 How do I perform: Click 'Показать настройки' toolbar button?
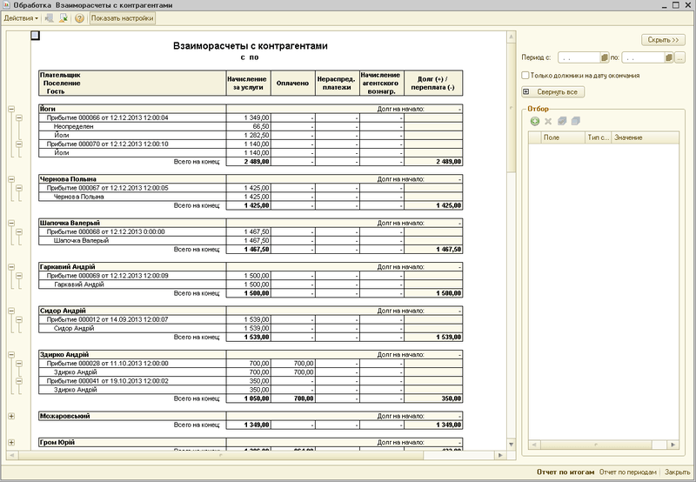[x=122, y=17]
